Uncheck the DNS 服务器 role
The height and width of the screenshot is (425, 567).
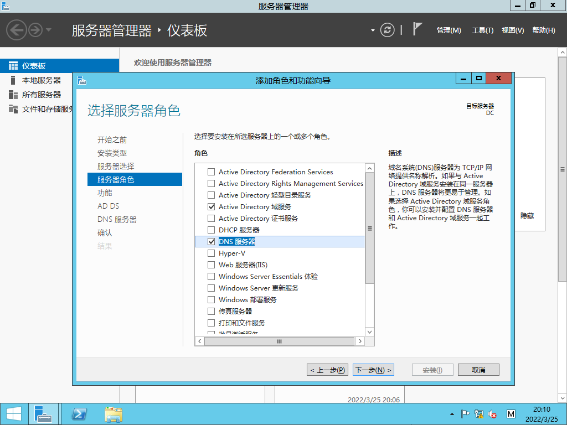coord(211,241)
